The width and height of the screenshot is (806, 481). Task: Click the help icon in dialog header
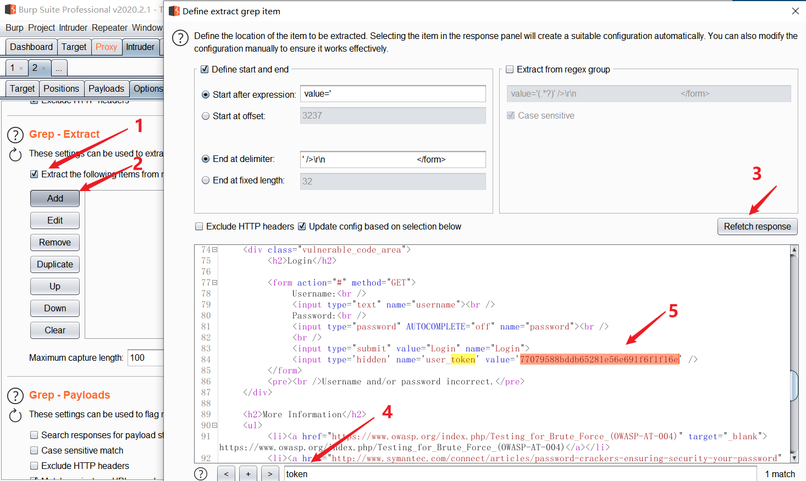click(x=180, y=38)
